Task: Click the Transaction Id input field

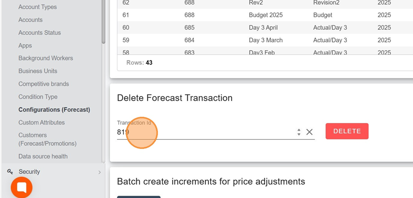Action: tap(206, 132)
